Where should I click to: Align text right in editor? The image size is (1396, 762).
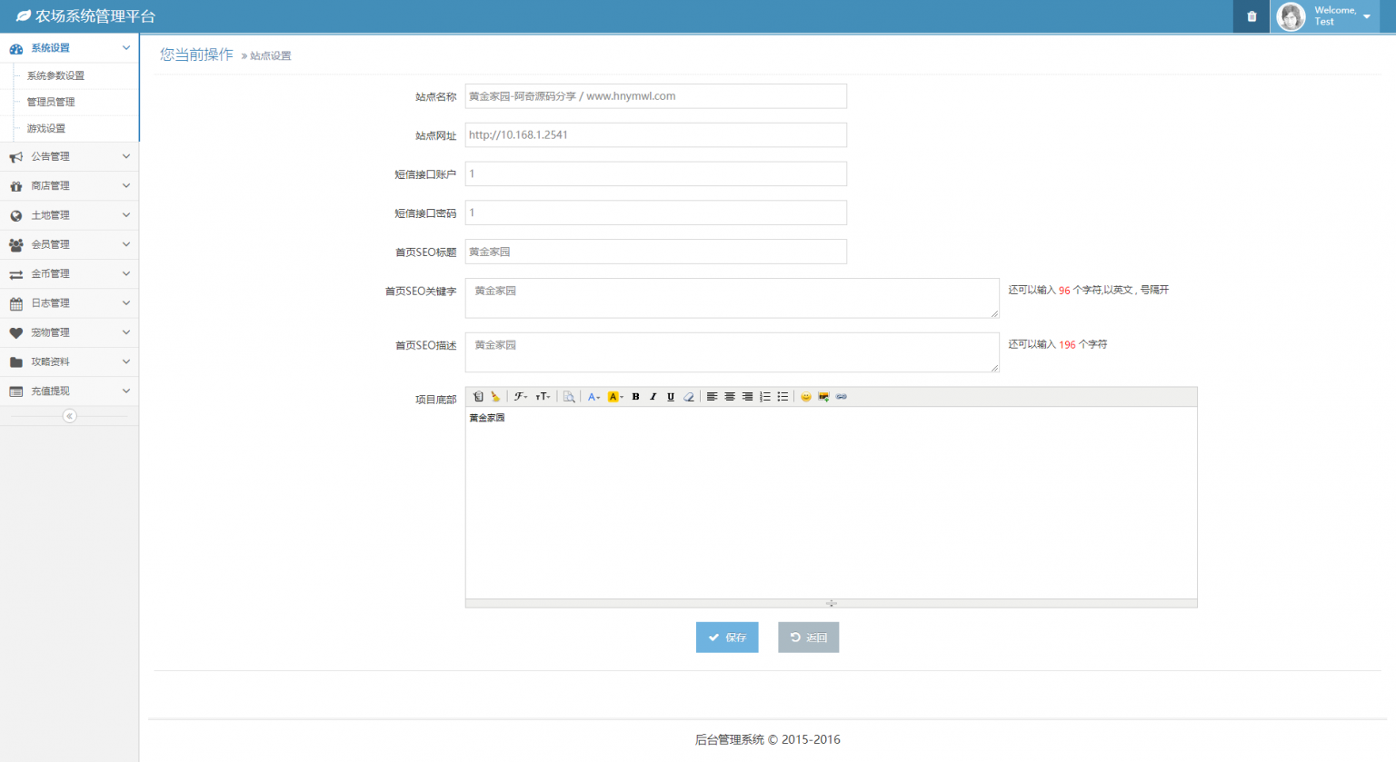coord(747,397)
